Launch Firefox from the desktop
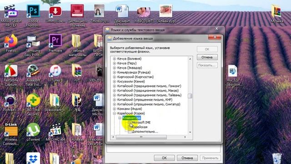The height and width of the screenshot is (164, 291). (x=11, y=41)
